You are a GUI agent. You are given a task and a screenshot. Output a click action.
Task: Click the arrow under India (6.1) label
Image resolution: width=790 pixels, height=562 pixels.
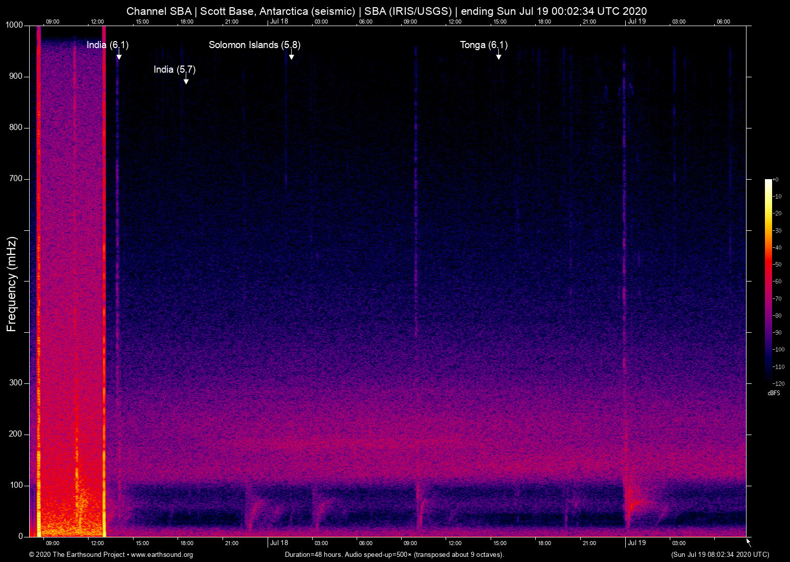[119, 55]
